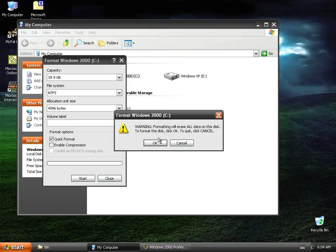Select the Windows XP (E:) drive icon
Image resolution: width=336 pixels, height=252 pixels.
coord(171,76)
